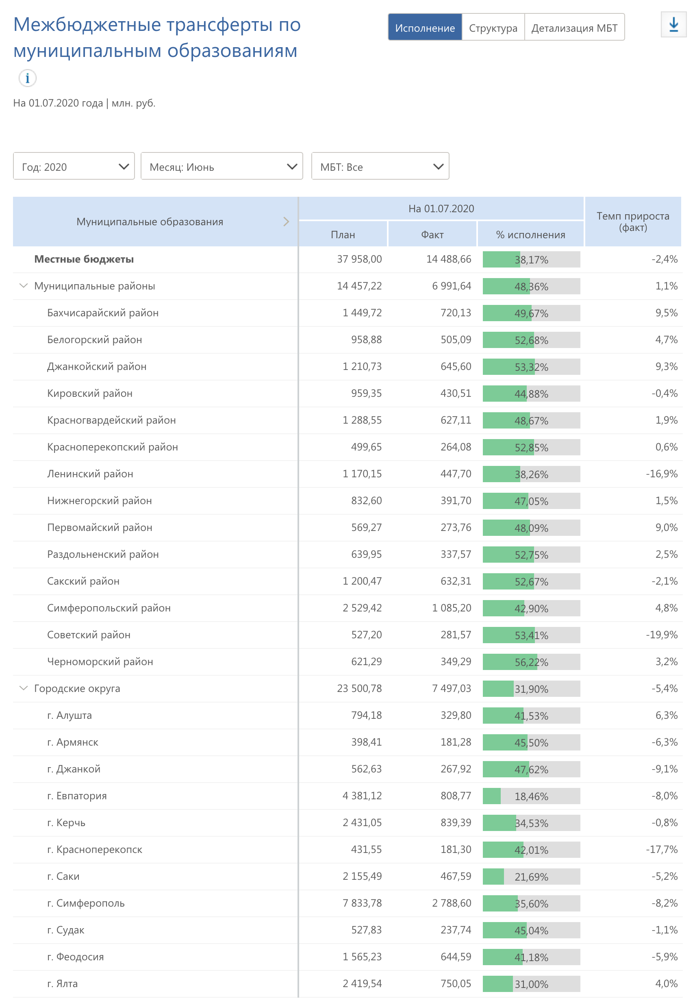Open the МБТ: Все dropdown
The image size is (695, 1005).
pos(380,166)
